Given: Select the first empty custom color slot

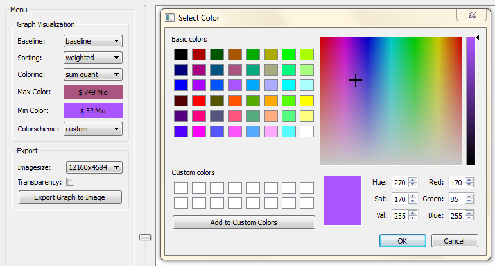Looking at the screenshot, I should pyautogui.click(x=181, y=188).
